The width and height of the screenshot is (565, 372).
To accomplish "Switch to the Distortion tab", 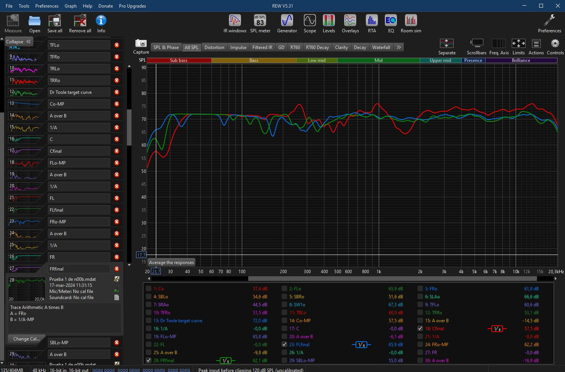I will pos(214,47).
